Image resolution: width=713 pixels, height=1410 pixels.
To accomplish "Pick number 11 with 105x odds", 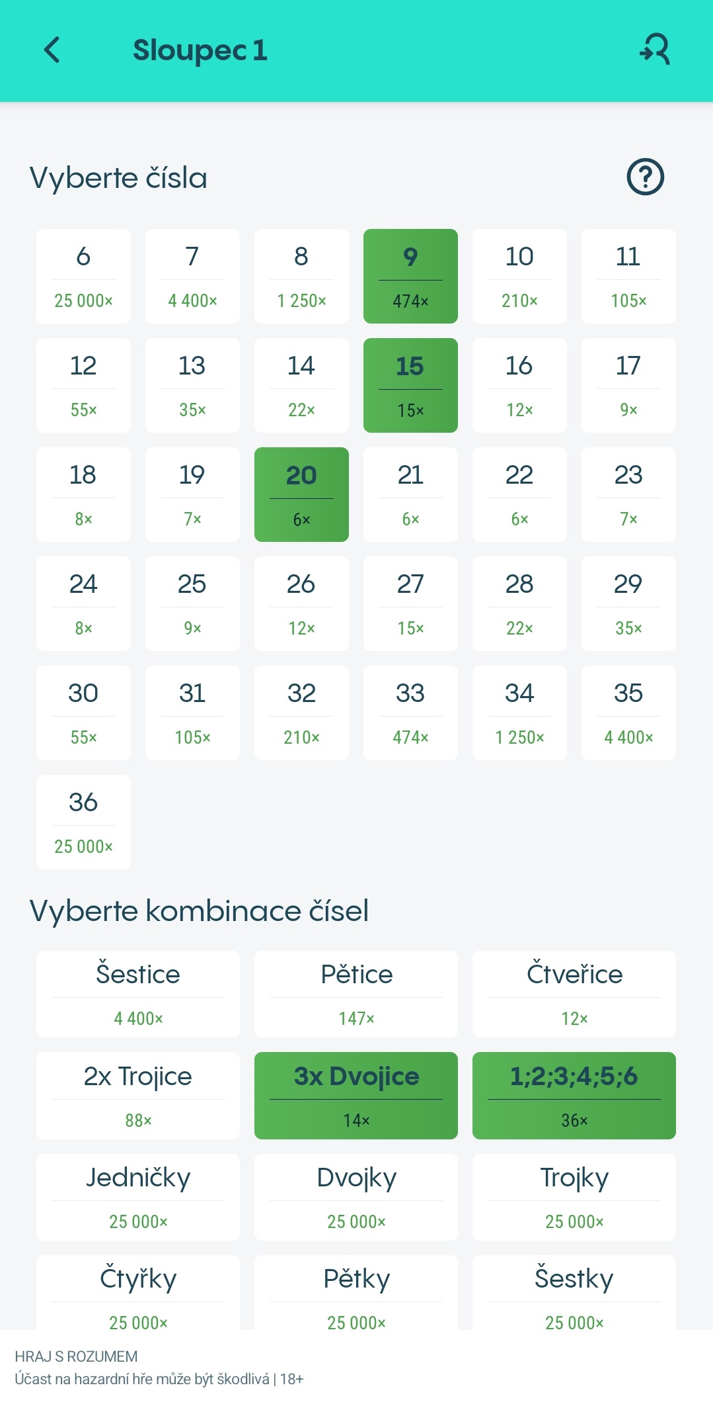I will point(628,276).
